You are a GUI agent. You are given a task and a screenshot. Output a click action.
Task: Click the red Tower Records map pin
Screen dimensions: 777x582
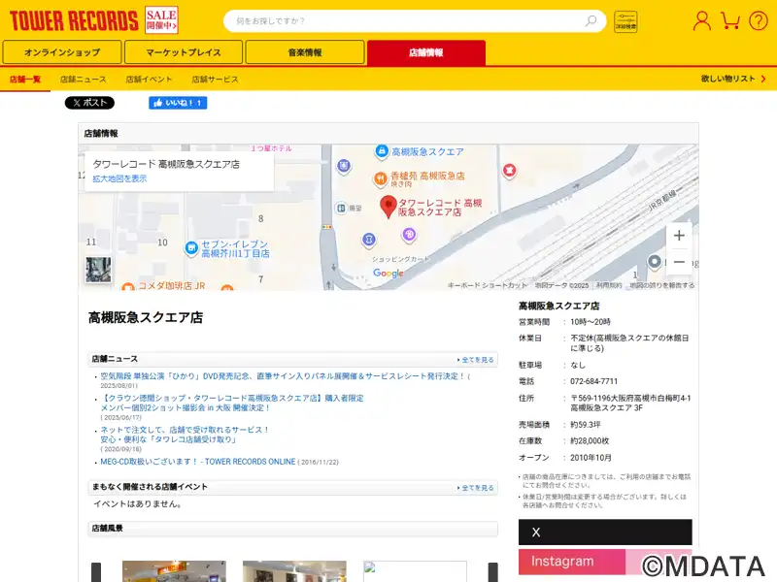pyautogui.click(x=388, y=207)
